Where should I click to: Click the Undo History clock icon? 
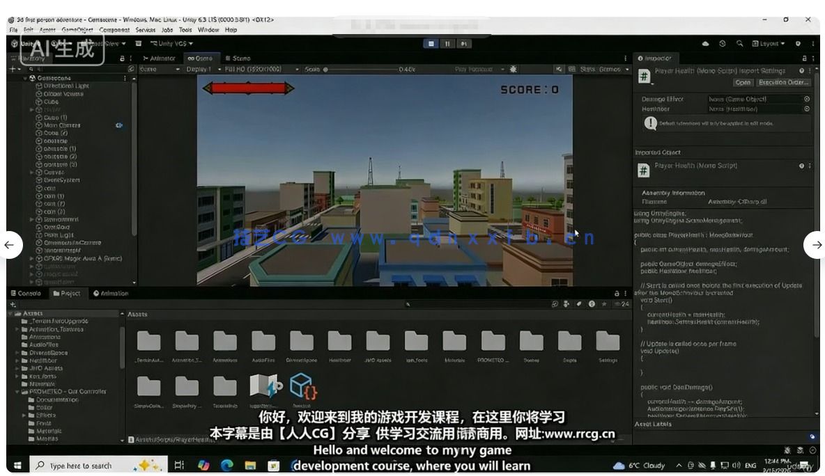[x=723, y=43]
